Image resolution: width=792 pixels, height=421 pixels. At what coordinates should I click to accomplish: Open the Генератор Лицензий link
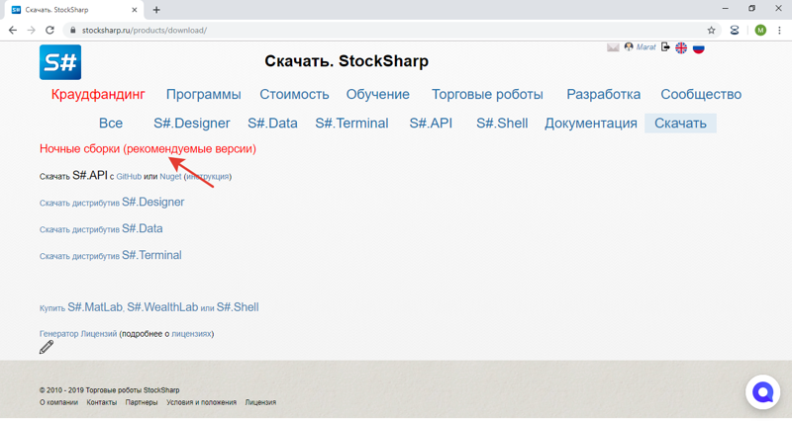click(78, 334)
